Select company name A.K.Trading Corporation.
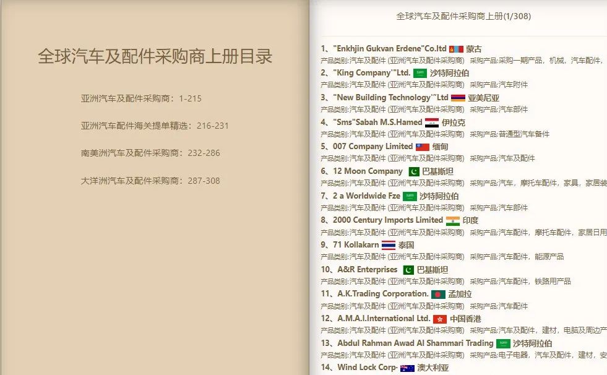This screenshot has height=375, width=607. (x=383, y=294)
